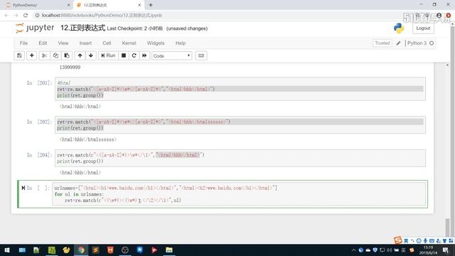Switch to the PythonDemo browser tab

click(38, 5)
